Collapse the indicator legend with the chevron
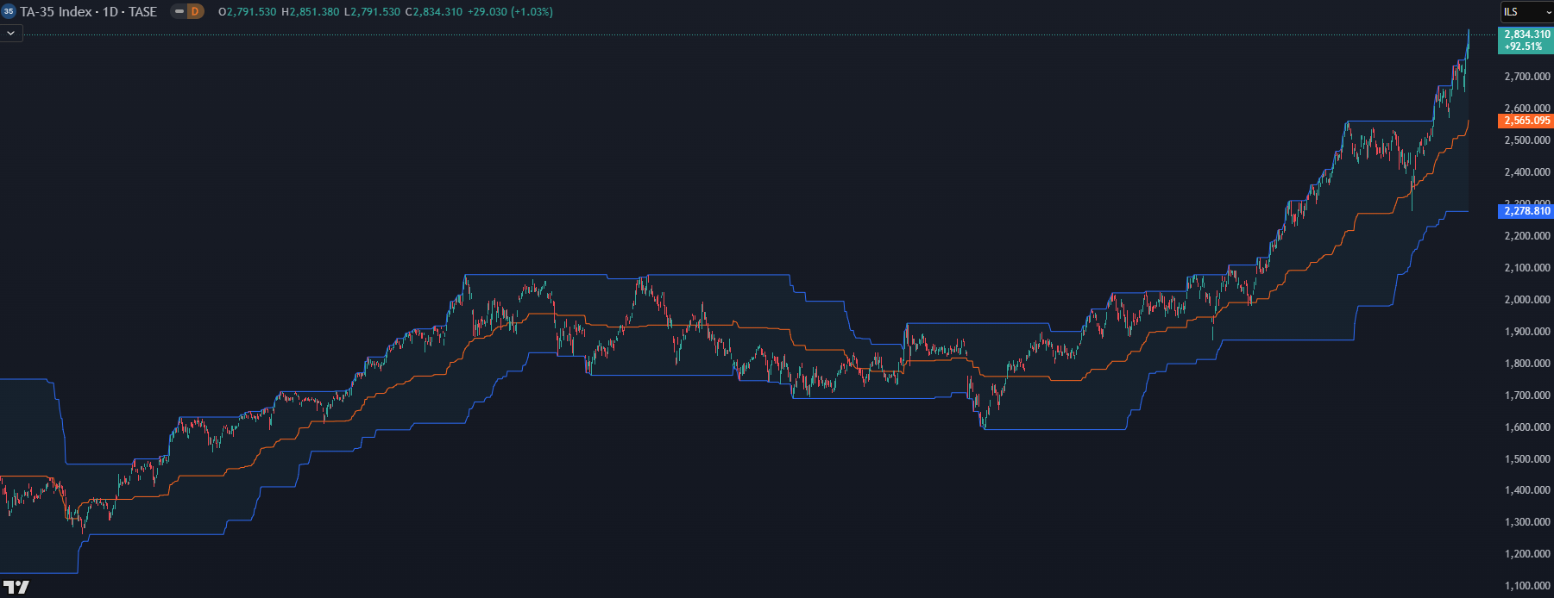This screenshot has height=598, width=1554. click(x=10, y=33)
